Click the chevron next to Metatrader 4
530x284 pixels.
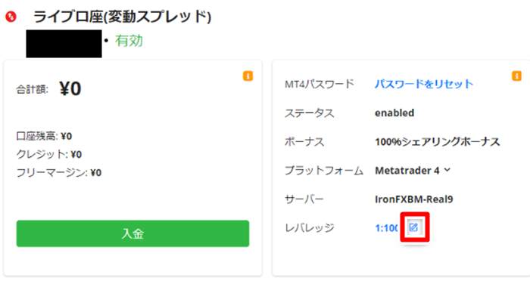click(447, 170)
